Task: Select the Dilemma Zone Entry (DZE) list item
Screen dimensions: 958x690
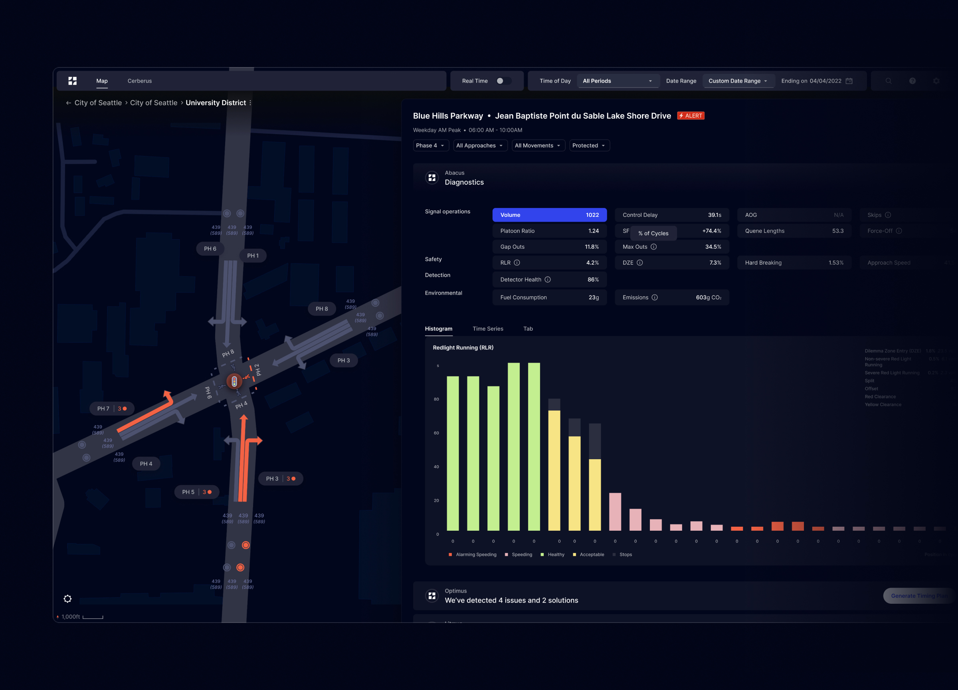Action: click(893, 351)
